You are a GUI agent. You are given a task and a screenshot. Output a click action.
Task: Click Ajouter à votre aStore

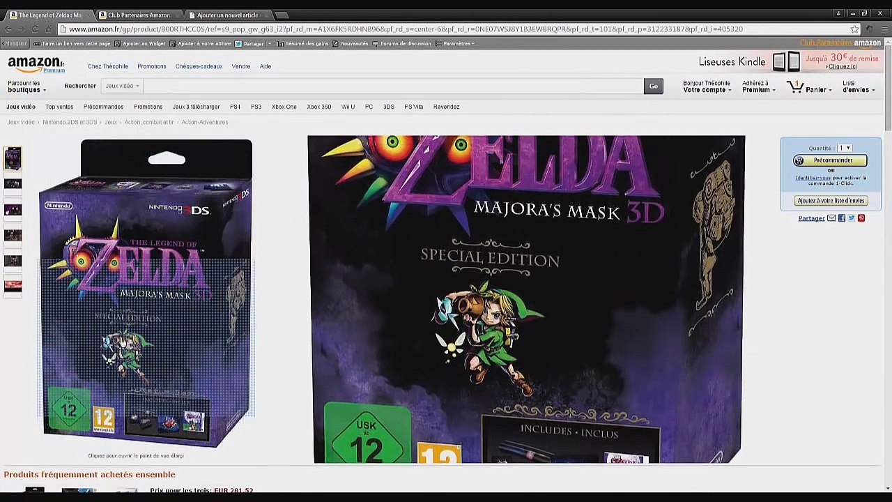click(x=201, y=43)
